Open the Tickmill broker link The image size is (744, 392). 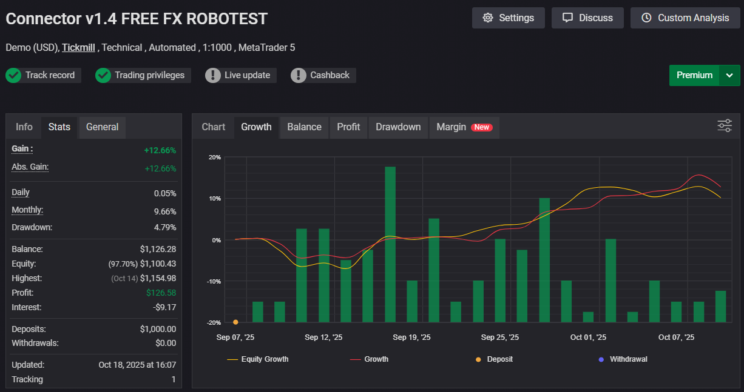pos(78,47)
